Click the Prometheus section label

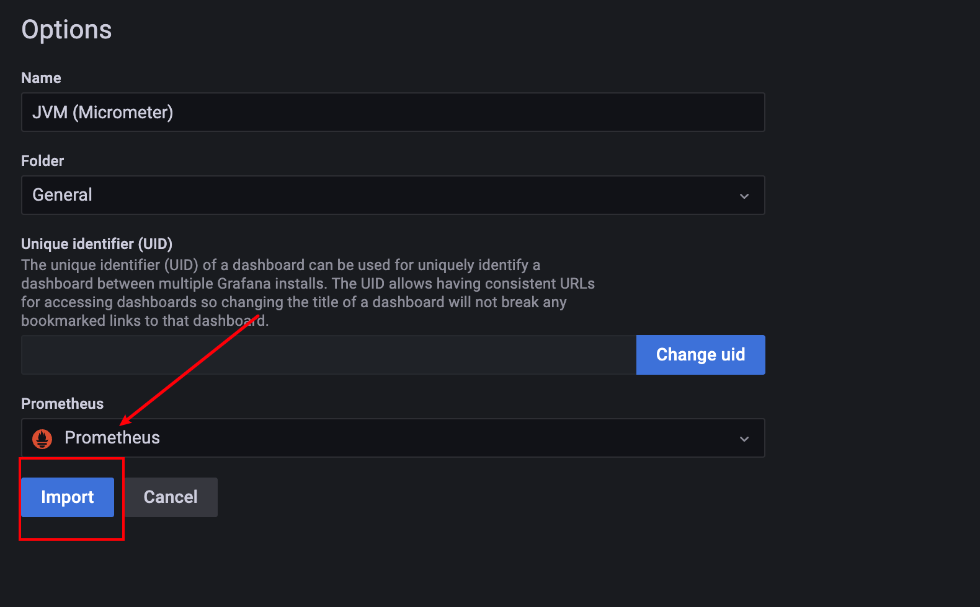(x=62, y=404)
